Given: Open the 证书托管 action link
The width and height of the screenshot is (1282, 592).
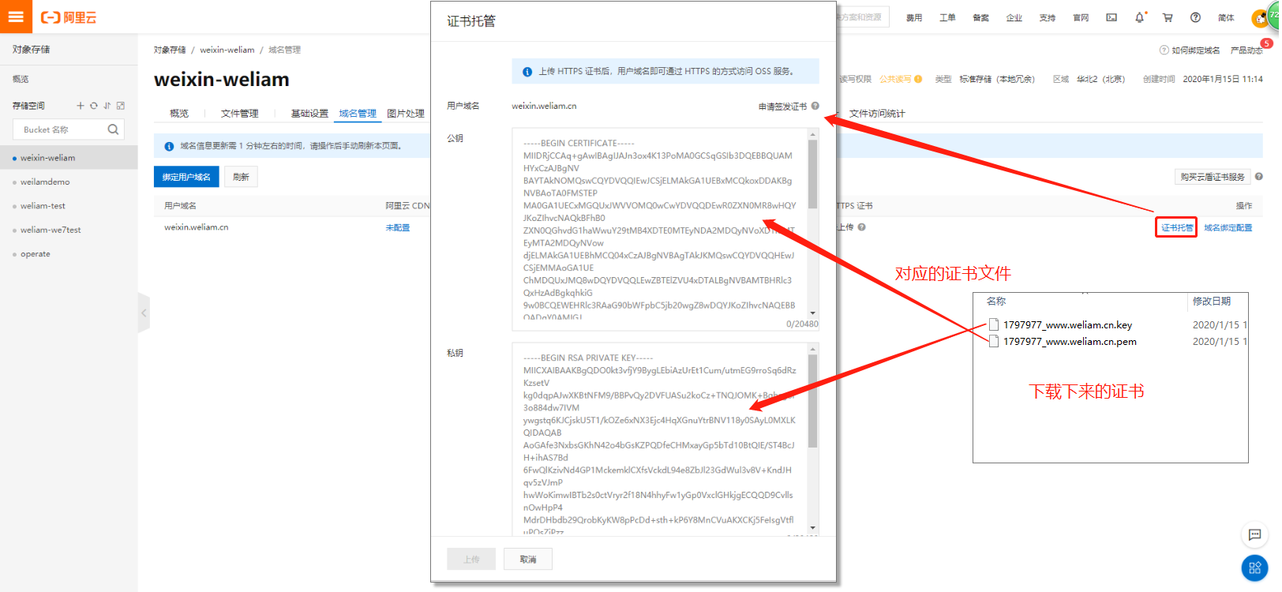Looking at the screenshot, I should click(1176, 227).
